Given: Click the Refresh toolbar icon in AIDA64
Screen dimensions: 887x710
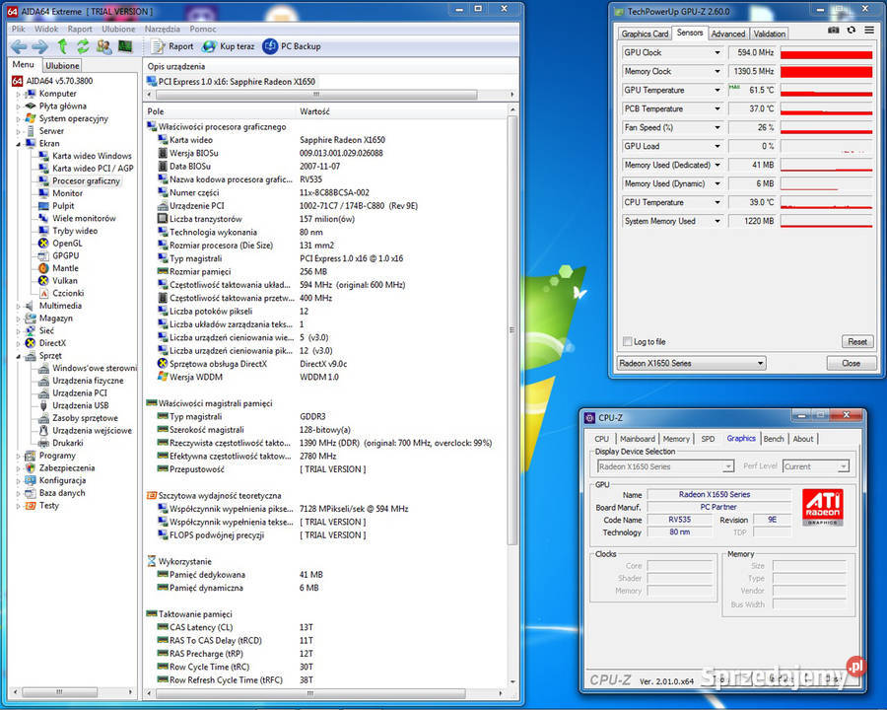Looking at the screenshot, I should coord(83,46).
